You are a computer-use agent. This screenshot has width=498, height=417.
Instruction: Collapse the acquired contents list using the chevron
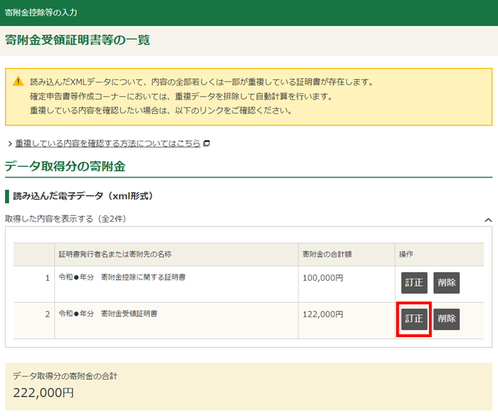(x=488, y=220)
